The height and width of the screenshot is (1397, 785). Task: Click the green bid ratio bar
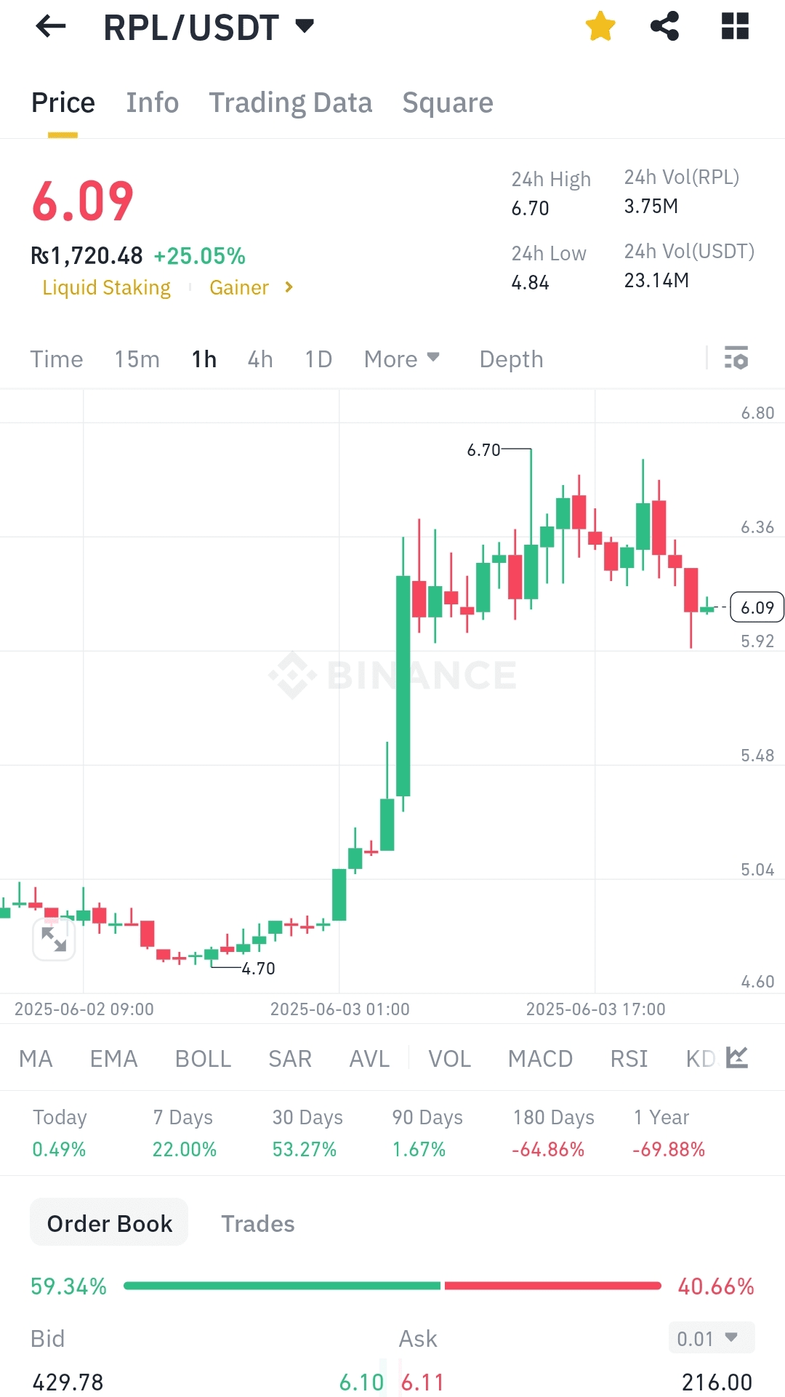(282, 1286)
